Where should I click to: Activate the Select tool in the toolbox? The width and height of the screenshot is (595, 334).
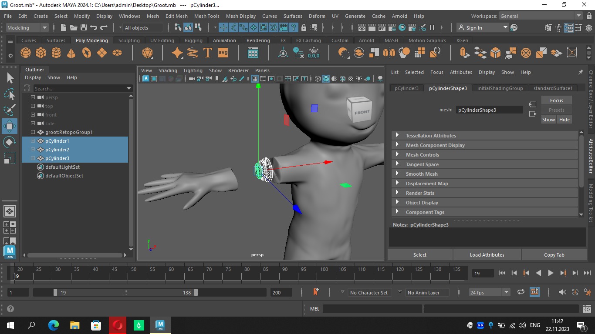click(x=10, y=78)
